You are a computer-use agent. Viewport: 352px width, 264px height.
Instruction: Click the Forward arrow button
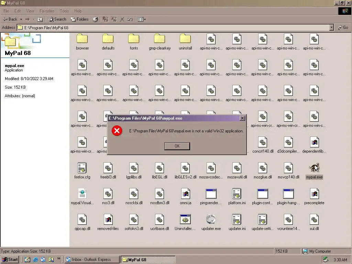coord(27,19)
